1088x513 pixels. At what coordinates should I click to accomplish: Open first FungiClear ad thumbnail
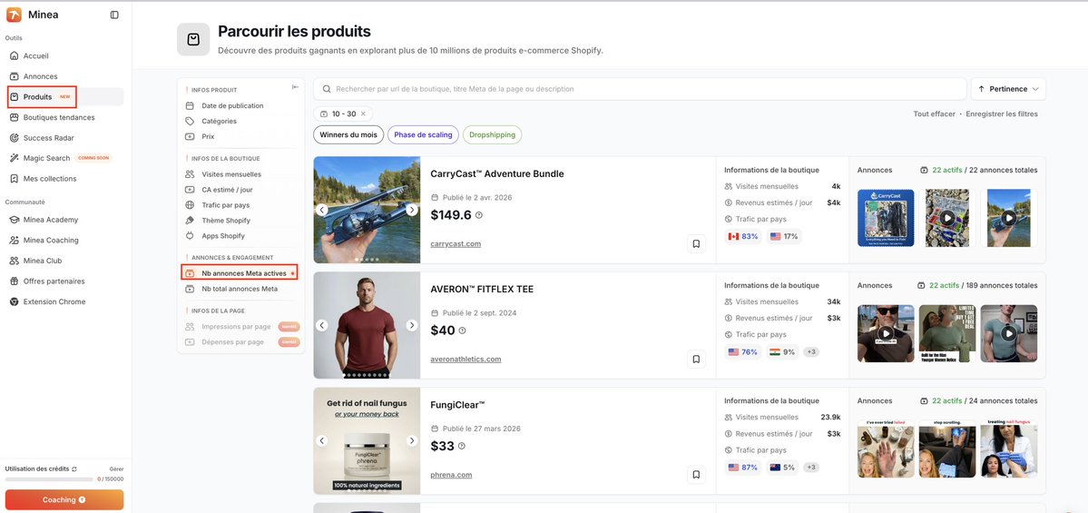(x=886, y=449)
